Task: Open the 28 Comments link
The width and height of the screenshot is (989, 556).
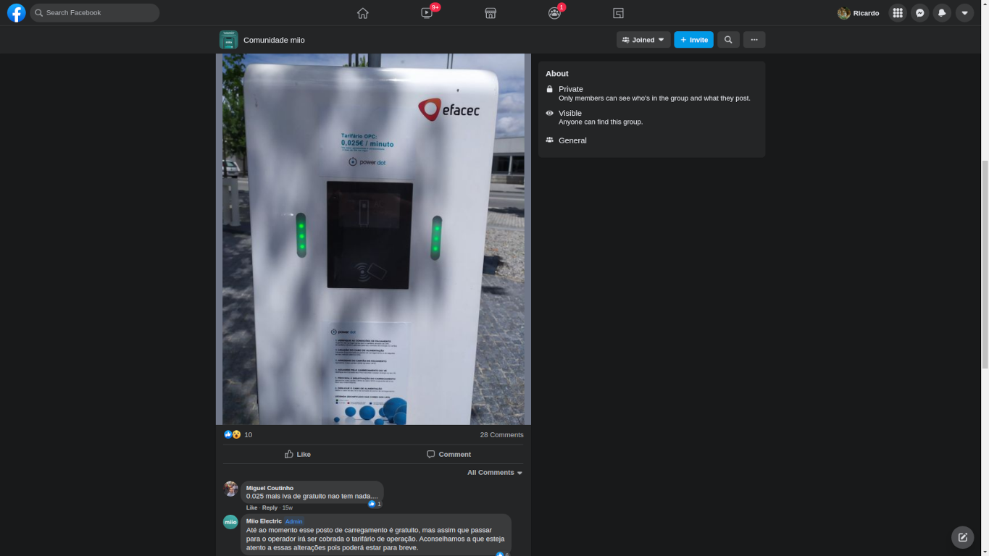Action: 501,434
